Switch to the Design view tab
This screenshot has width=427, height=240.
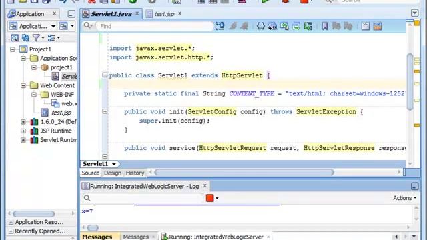pyautogui.click(x=113, y=173)
